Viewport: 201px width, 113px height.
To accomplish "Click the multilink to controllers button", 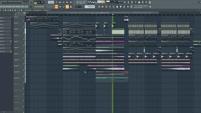I will (71, 7).
